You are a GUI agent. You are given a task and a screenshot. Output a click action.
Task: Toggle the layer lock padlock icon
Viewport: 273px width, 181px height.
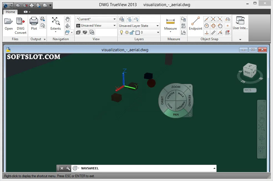click(132, 32)
